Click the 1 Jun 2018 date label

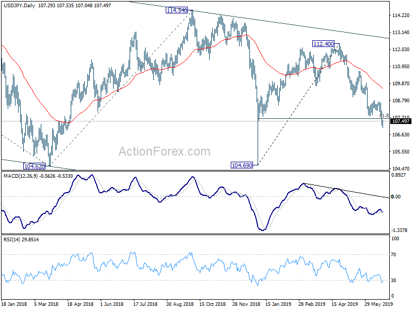(x=112, y=304)
